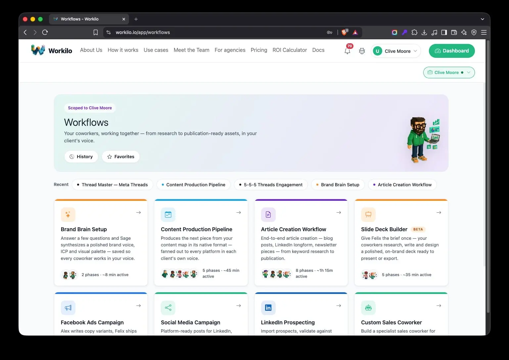This screenshot has height=360, width=509.
Task: Open LinkedIn Prospecting via its arrow
Action: coord(339,306)
